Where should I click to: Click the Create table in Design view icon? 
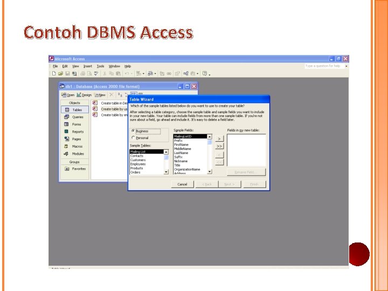tap(95, 103)
